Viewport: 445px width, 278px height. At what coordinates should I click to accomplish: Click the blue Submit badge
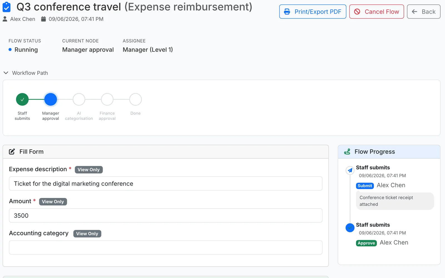coord(365,186)
